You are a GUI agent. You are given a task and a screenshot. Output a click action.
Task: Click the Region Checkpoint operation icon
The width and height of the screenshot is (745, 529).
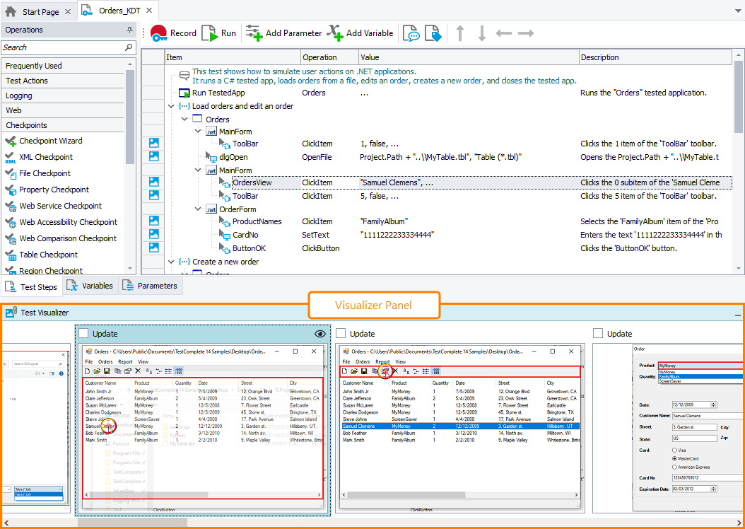(11, 270)
